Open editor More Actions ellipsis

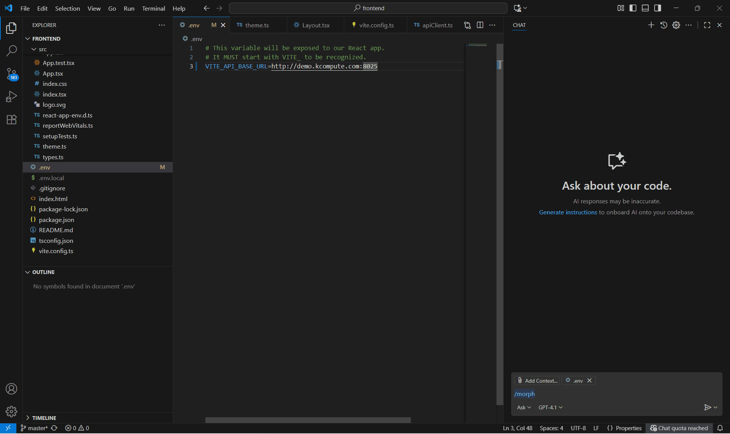[492, 25]
